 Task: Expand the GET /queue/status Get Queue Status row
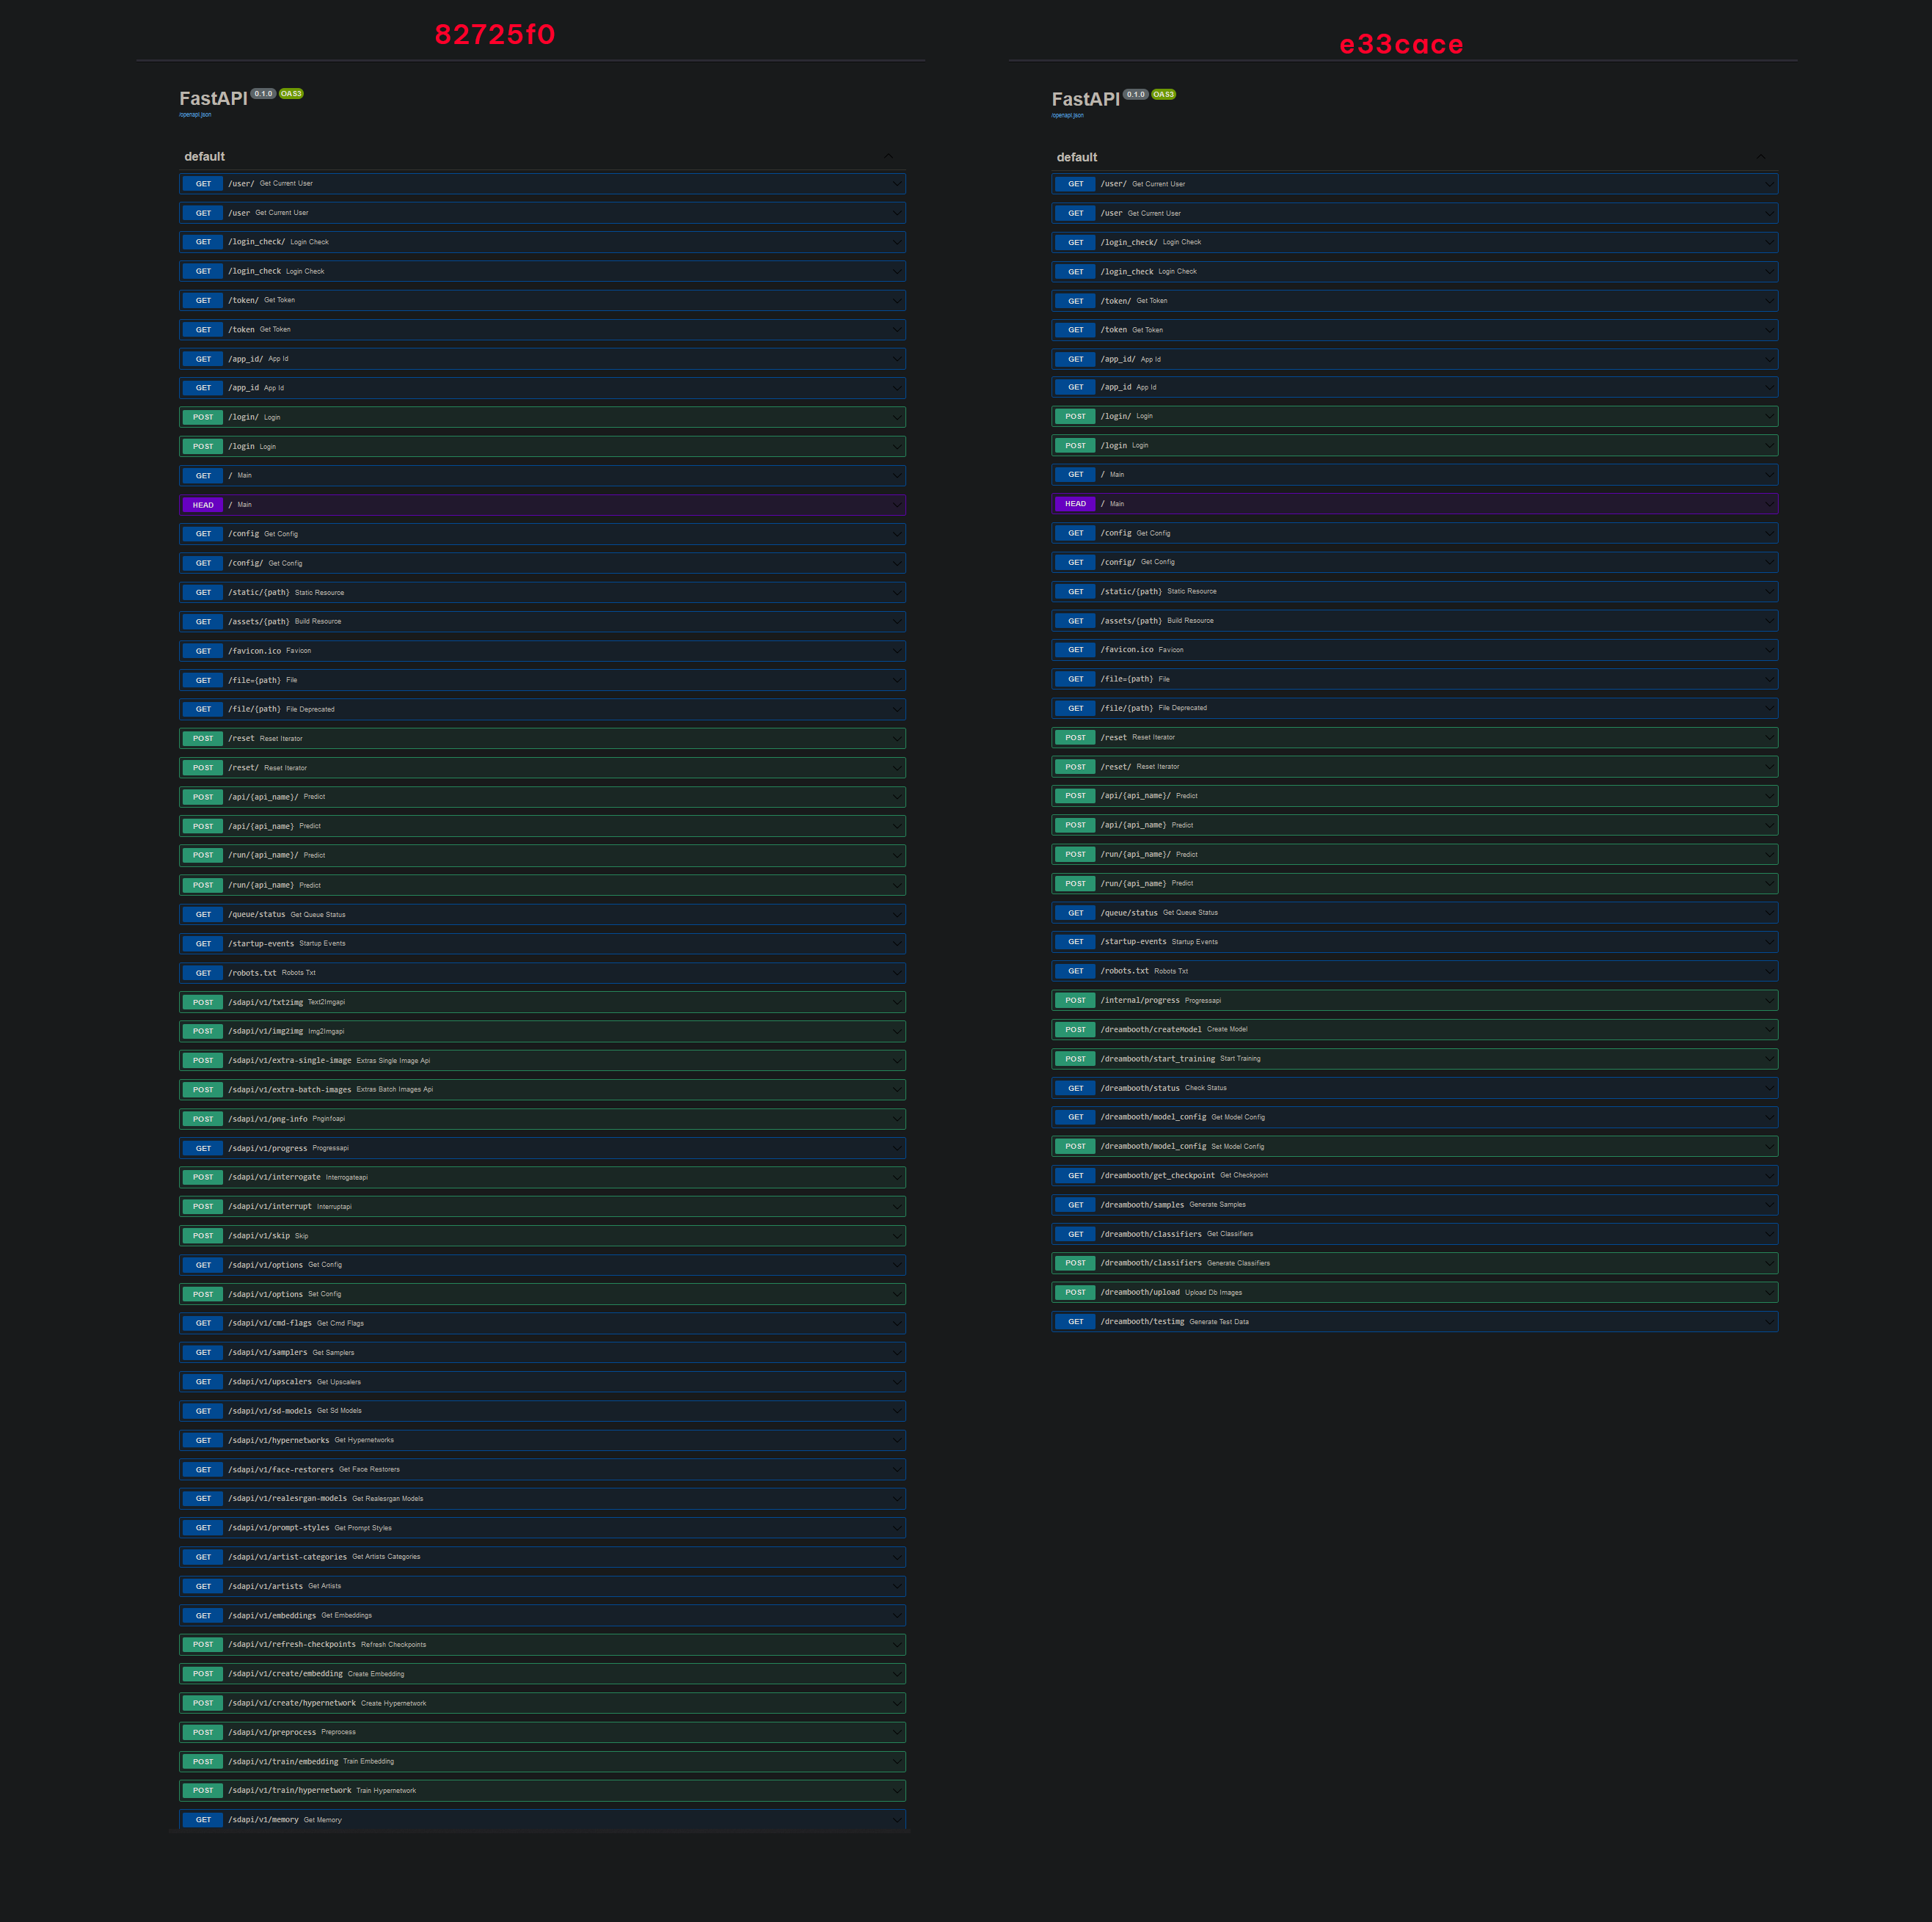pos(897,914)
